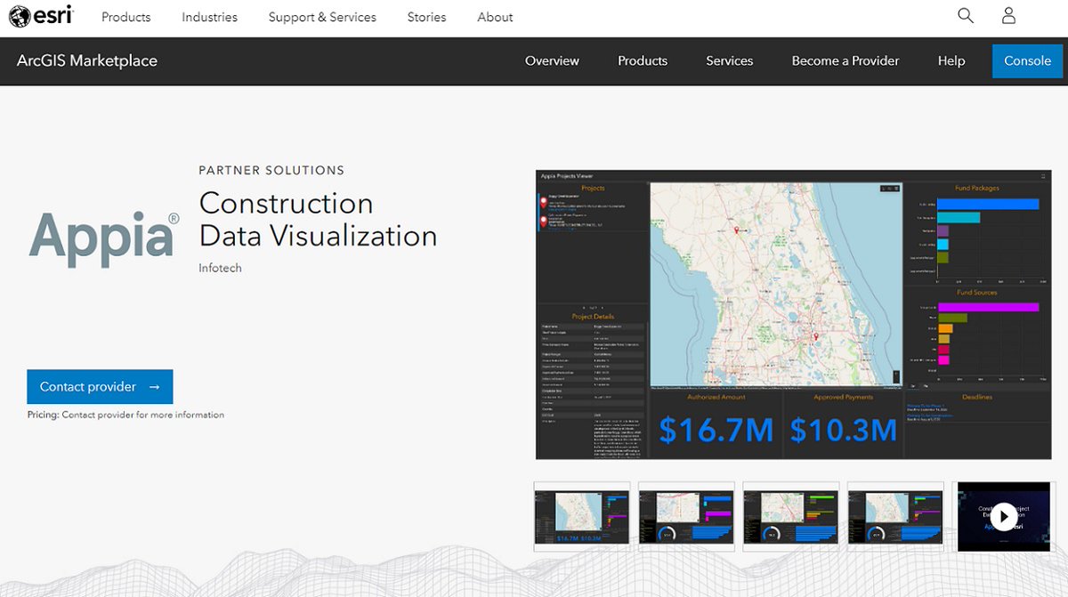The height and width of the screenshot is (597, 1068).
Task: Switch to the Services section
Action: (729, 61)
